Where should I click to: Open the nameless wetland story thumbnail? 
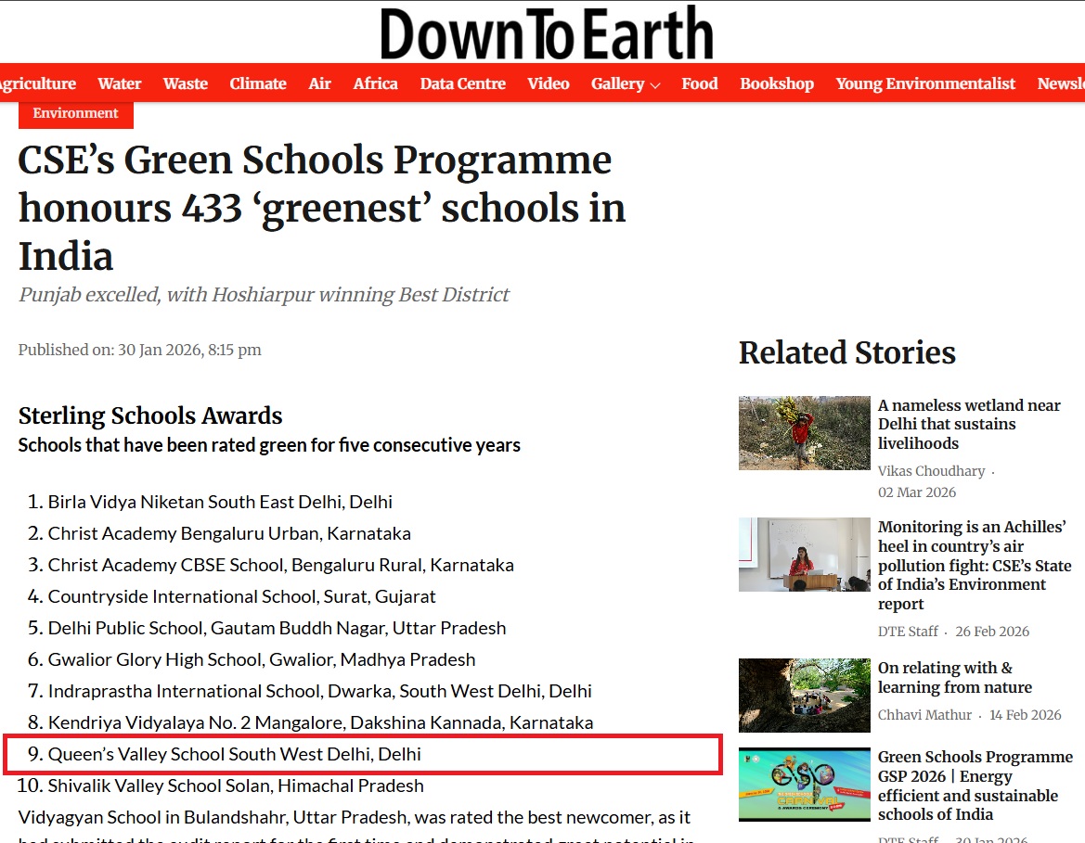coord(804,433)
